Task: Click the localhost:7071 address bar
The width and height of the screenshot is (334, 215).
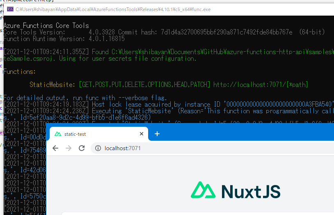Action: [213, 148]
